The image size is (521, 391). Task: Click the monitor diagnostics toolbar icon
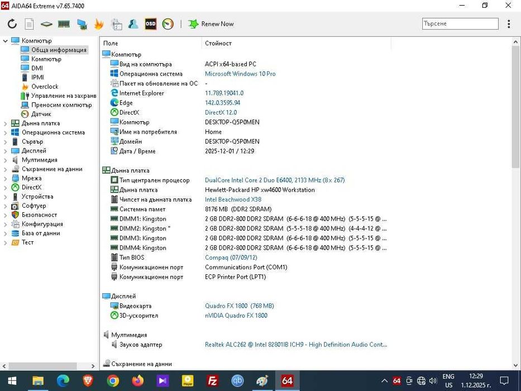[x=82, y=24]
